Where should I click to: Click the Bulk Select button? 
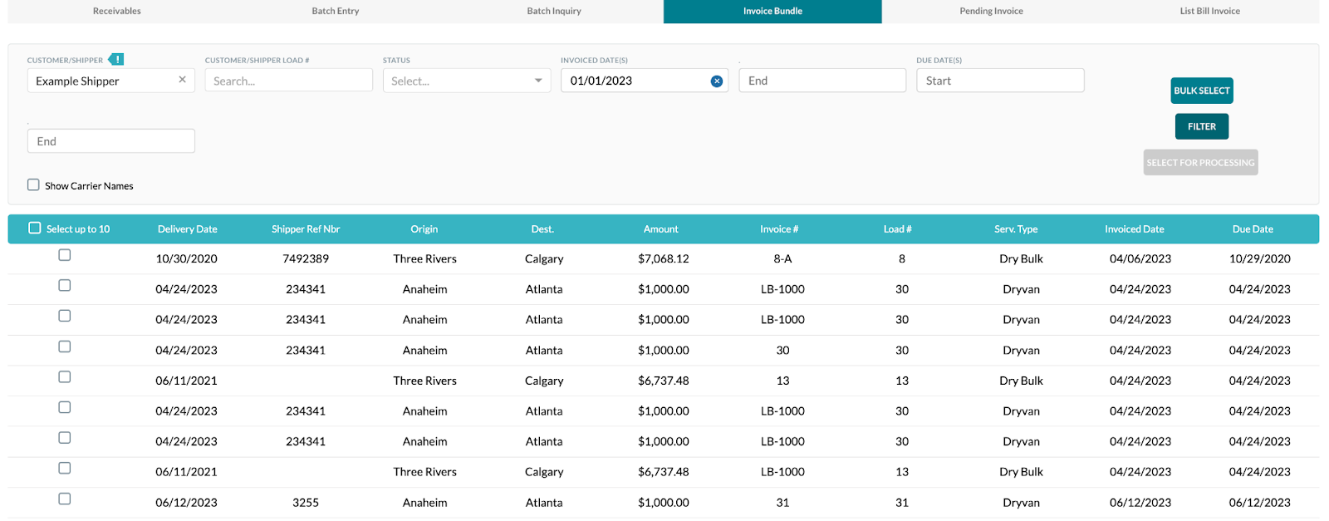1202,91
